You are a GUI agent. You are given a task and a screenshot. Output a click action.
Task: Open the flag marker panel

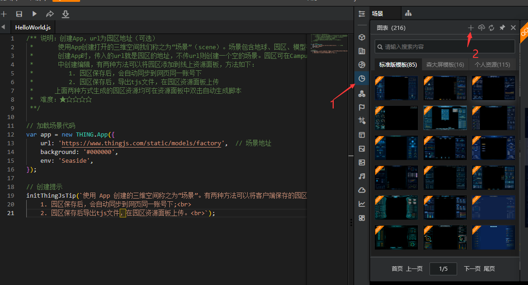click(x=362, y=107)
